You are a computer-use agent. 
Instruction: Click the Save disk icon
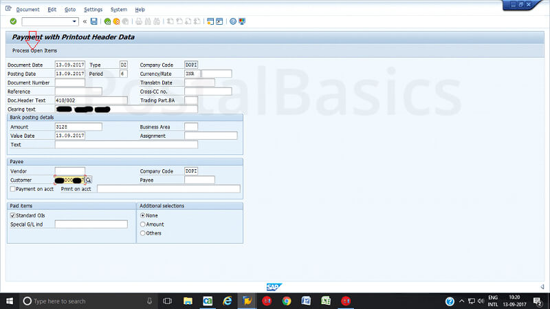point(93,21)
